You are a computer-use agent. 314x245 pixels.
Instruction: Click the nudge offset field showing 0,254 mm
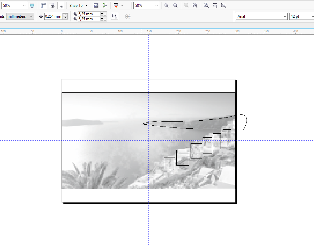click(x=53, y=16)
